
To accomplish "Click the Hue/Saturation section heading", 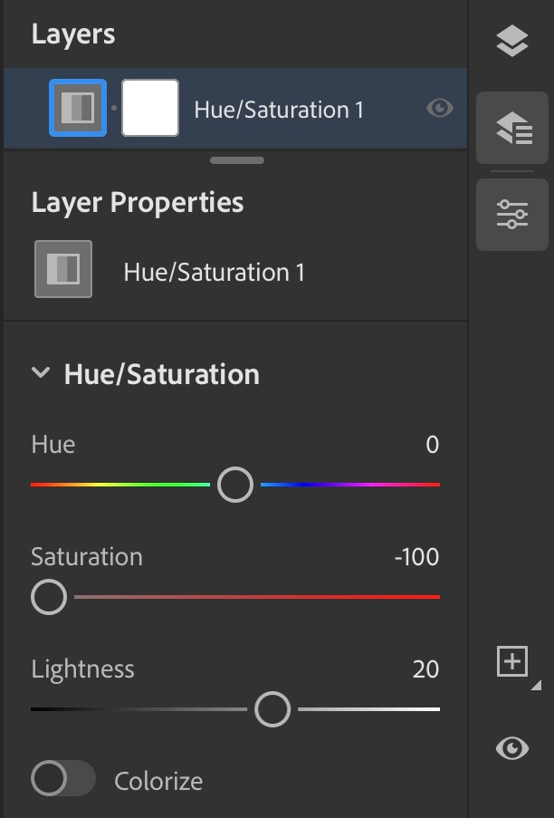I will pyautogui.click(x=161, y=374).
